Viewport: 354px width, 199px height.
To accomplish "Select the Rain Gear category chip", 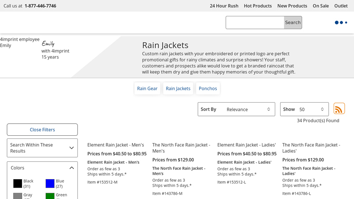I will tap(147, 88).
